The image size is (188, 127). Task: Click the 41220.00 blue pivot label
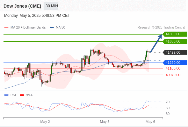(175, 63)
